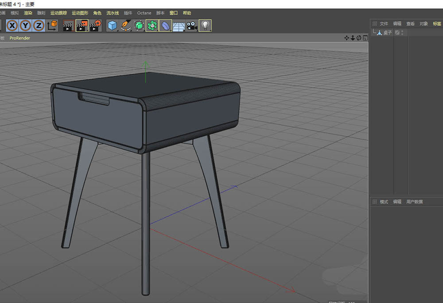Open Attribute Manager 编辑 menu

tap(397, 202)
